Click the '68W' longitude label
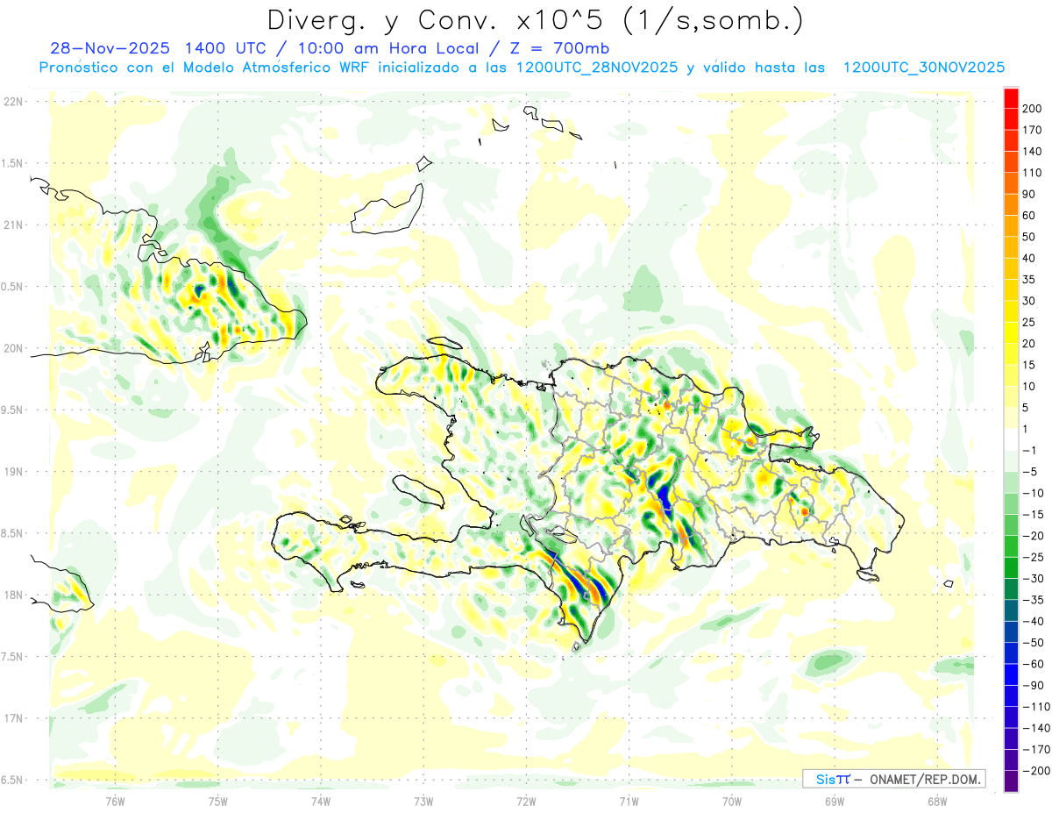This screenshot has width=1052, height=813. coord(937,800)
